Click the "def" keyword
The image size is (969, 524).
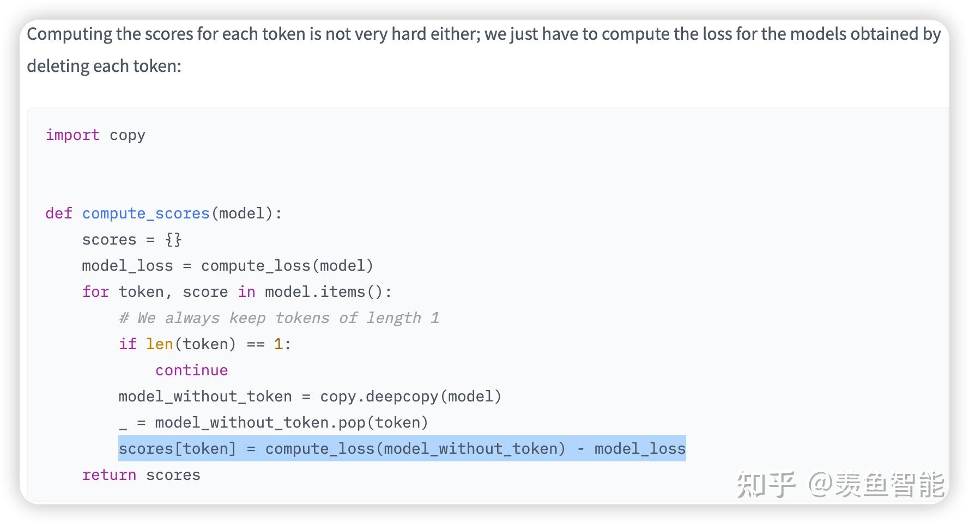58,213
